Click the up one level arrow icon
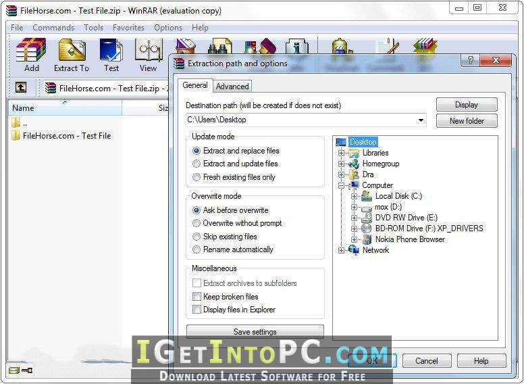 click(21, 88)
